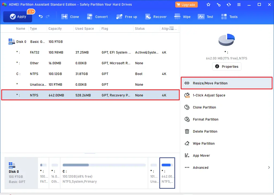
Task: Open the Test menu
Action: pyautogui.click(x=205, y=17)
